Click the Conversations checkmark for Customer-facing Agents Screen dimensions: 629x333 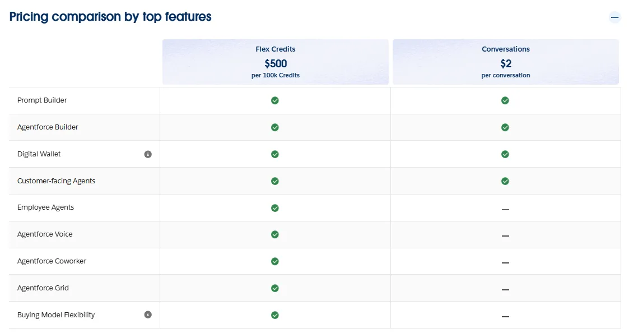pos(505,181)
